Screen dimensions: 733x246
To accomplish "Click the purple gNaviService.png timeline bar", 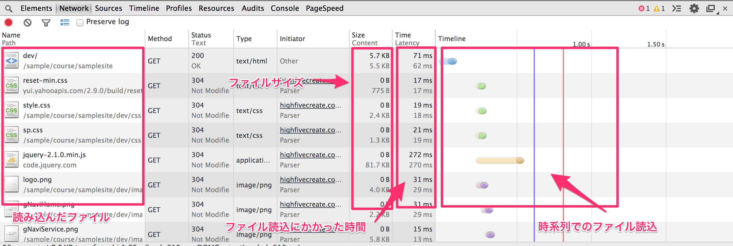I will 490,235.
